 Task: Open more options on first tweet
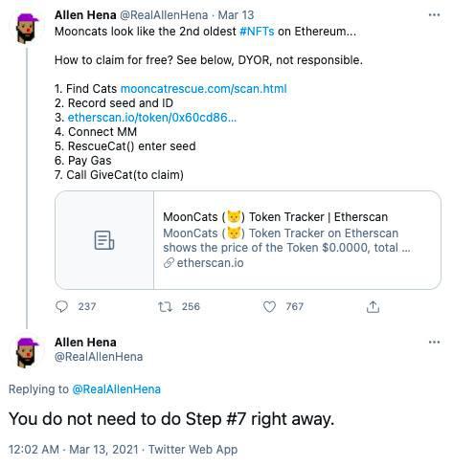[434, 15]
